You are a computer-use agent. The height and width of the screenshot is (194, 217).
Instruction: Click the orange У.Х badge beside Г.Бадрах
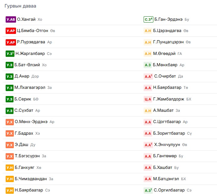10,133
